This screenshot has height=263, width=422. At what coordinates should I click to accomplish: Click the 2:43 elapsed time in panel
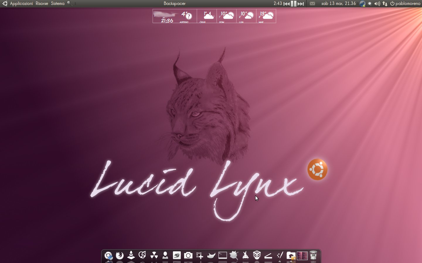[x=278, y=4]
